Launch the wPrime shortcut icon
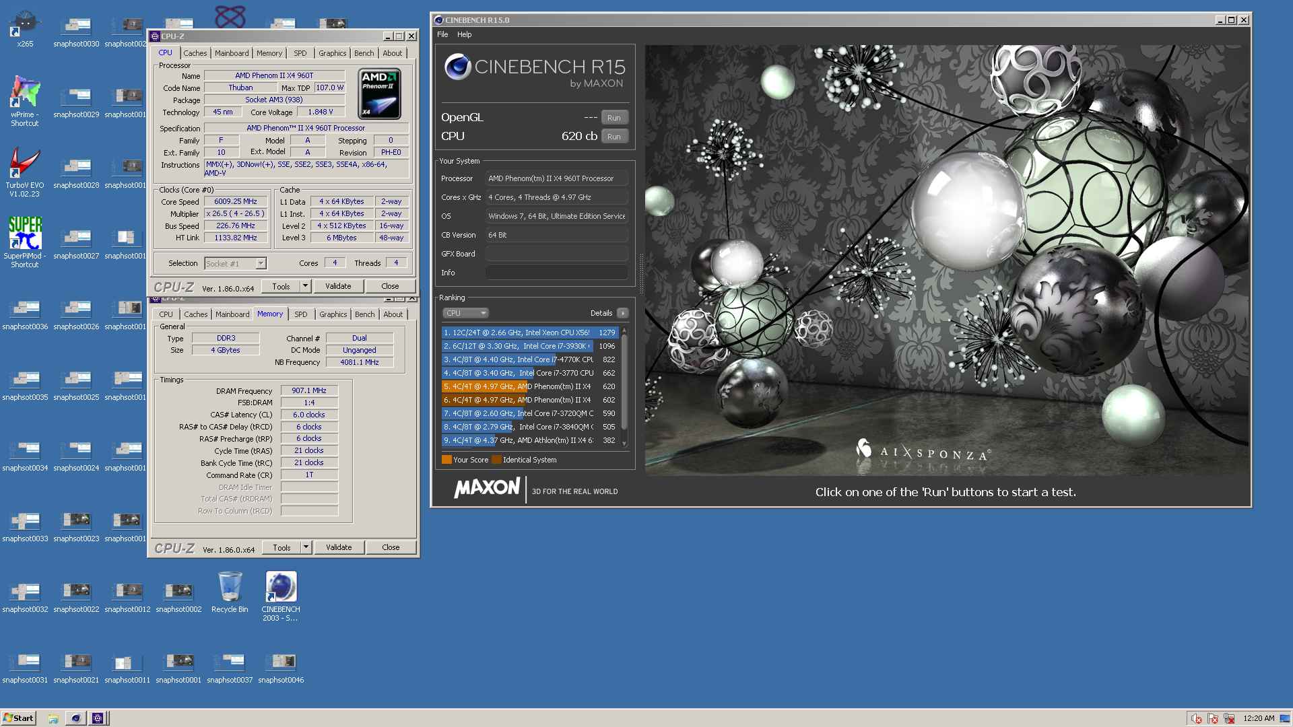The width and height of the screenshot is (1293, 727). 25,100
